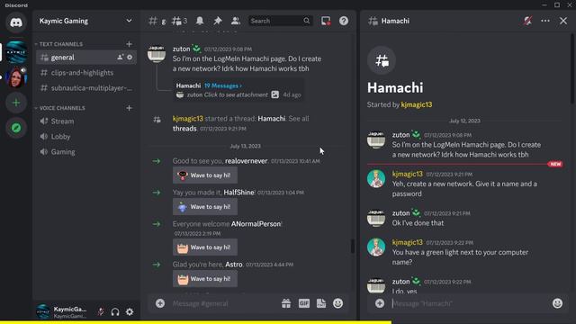The height and width of the screenshot is (324, 576).
Task: Open the Inbox icon
Action: point(326,21)
